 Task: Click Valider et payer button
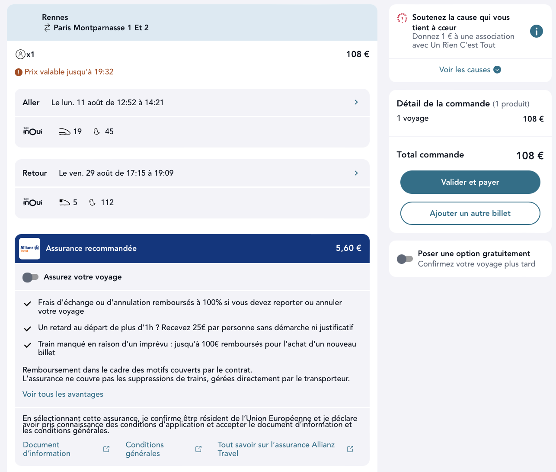(x=470, y=182)
